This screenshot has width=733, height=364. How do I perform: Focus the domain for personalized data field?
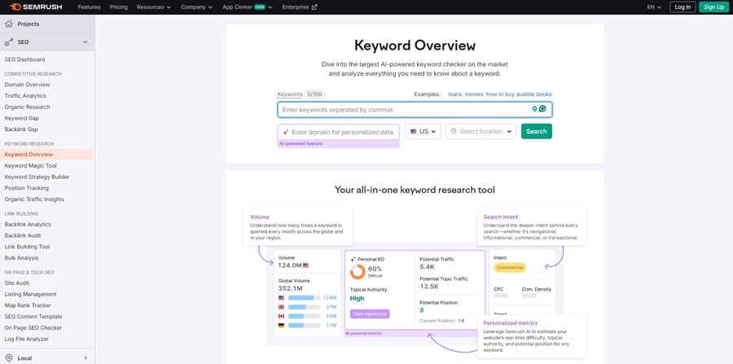[339, 132]
